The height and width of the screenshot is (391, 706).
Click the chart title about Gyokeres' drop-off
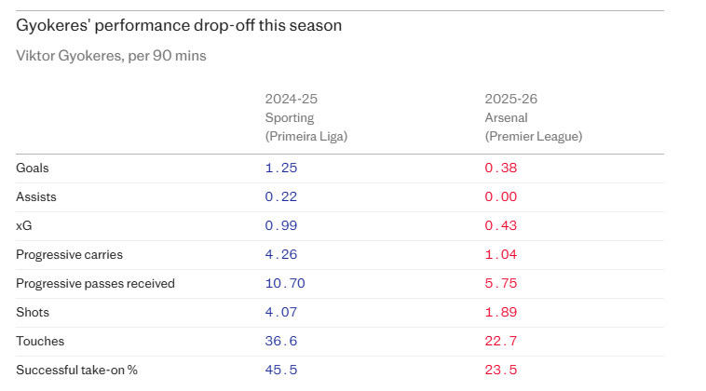[179, 25]
